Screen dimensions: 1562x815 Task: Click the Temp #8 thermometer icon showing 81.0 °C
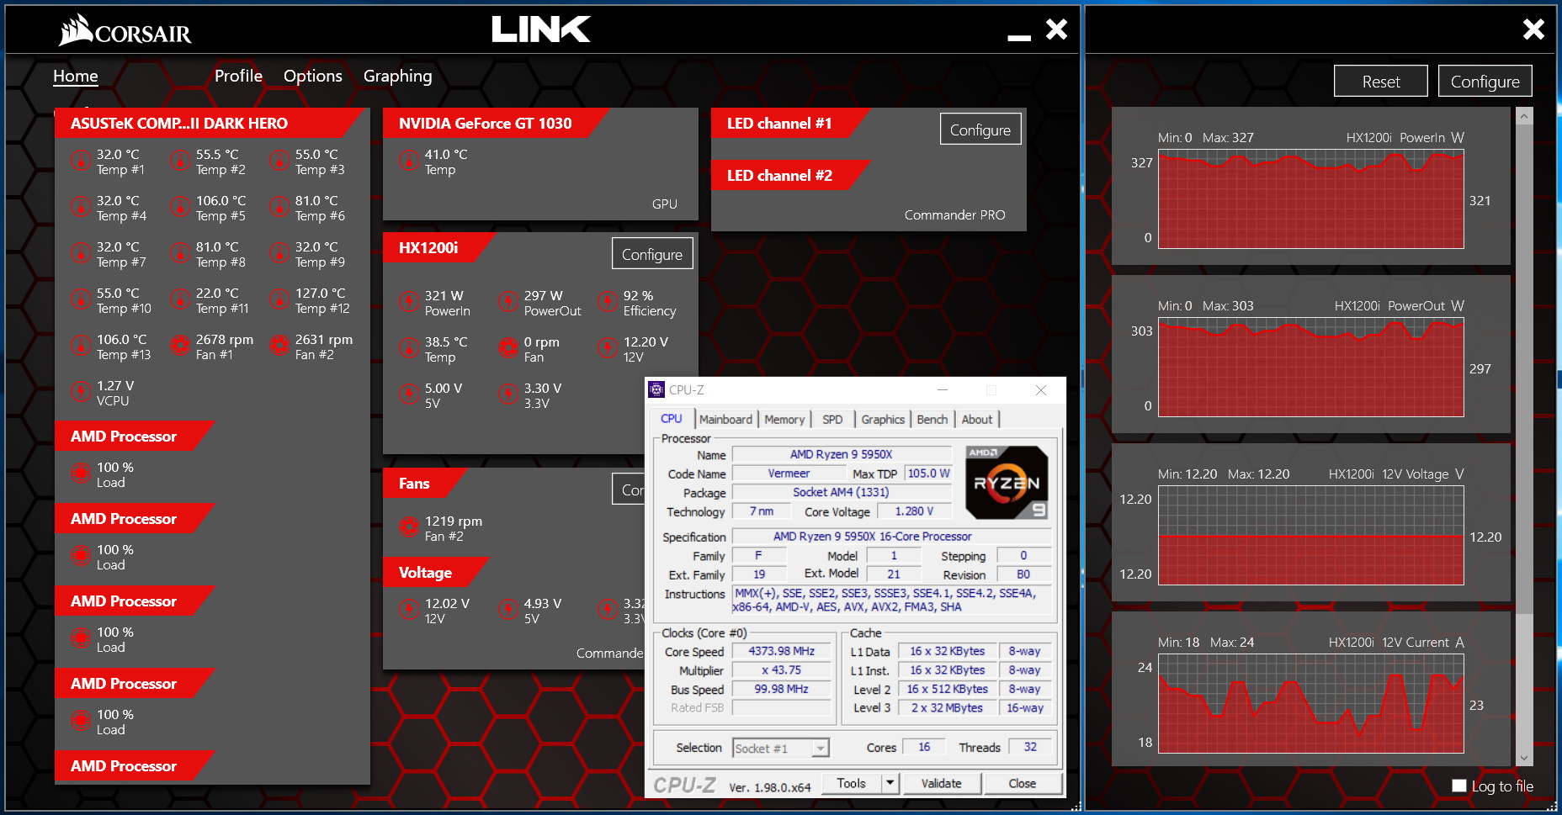(x=180, y=252)
